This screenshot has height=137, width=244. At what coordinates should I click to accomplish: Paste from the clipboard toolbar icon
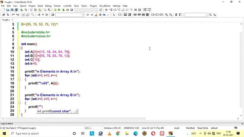click(39, 10)
